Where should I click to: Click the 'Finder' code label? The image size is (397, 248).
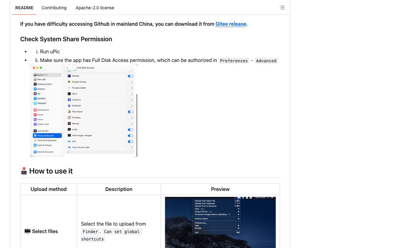pyautogui.click(x=90, y=232)
